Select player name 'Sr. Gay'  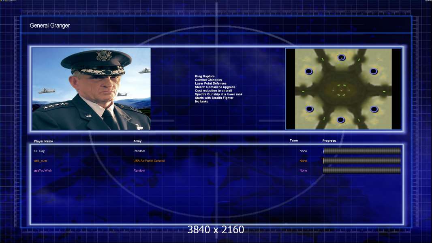[39, 151]
